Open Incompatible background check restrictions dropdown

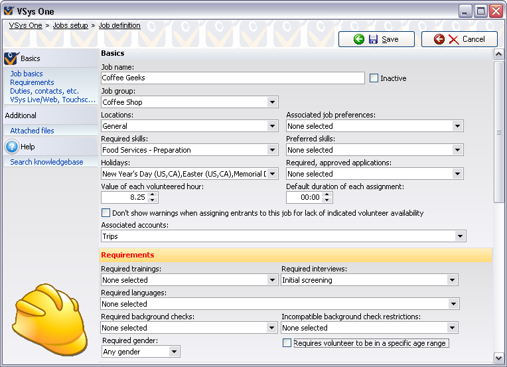pyautogui.click(x=452, y=328)
